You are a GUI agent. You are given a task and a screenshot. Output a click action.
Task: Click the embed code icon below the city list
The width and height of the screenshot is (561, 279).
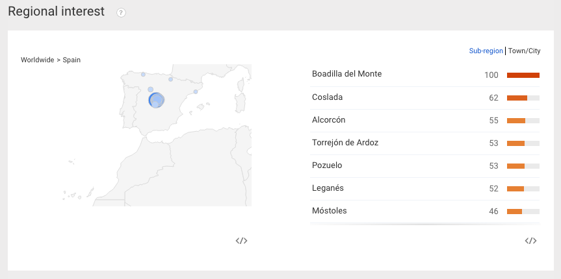tap(530, 241)
